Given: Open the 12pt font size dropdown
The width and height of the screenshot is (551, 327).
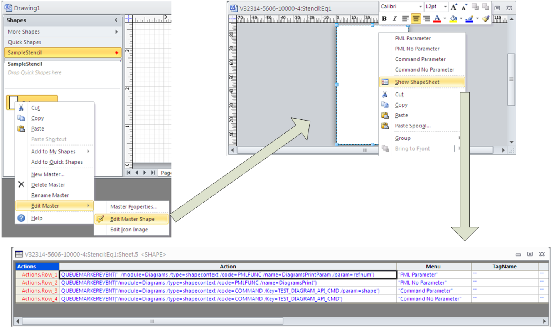Looking at the screenshot, I should pos(445,7).
